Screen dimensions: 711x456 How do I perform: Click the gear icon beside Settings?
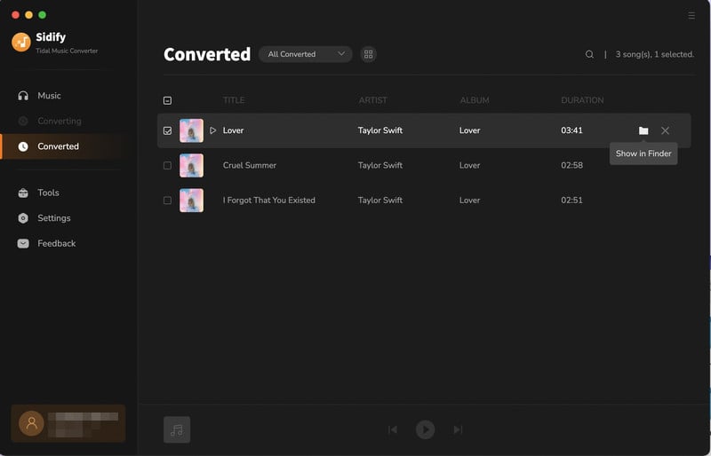click(x=23, y=218)
